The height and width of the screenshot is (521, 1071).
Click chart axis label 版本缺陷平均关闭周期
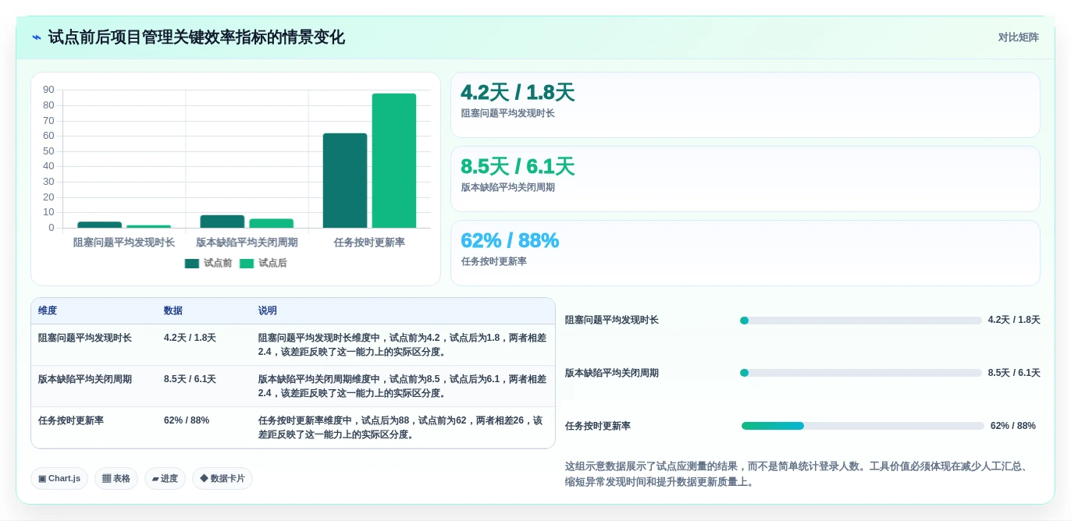coord(247,243)
